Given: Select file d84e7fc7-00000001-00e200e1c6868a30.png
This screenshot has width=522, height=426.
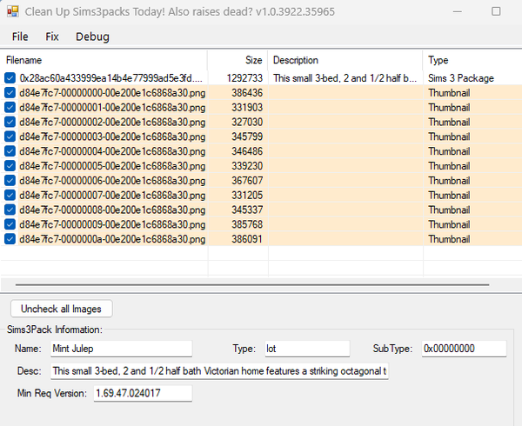Looking at the screenshot, I should pos(112,108).
